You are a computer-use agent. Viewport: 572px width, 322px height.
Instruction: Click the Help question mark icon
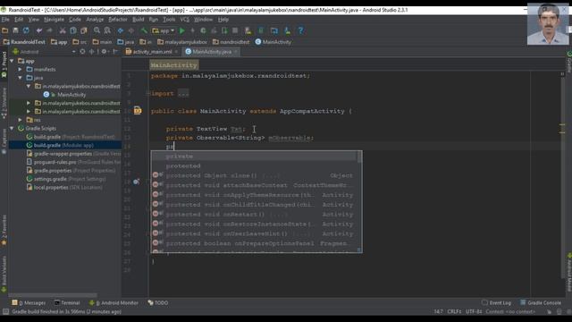(x=300, y=30)
